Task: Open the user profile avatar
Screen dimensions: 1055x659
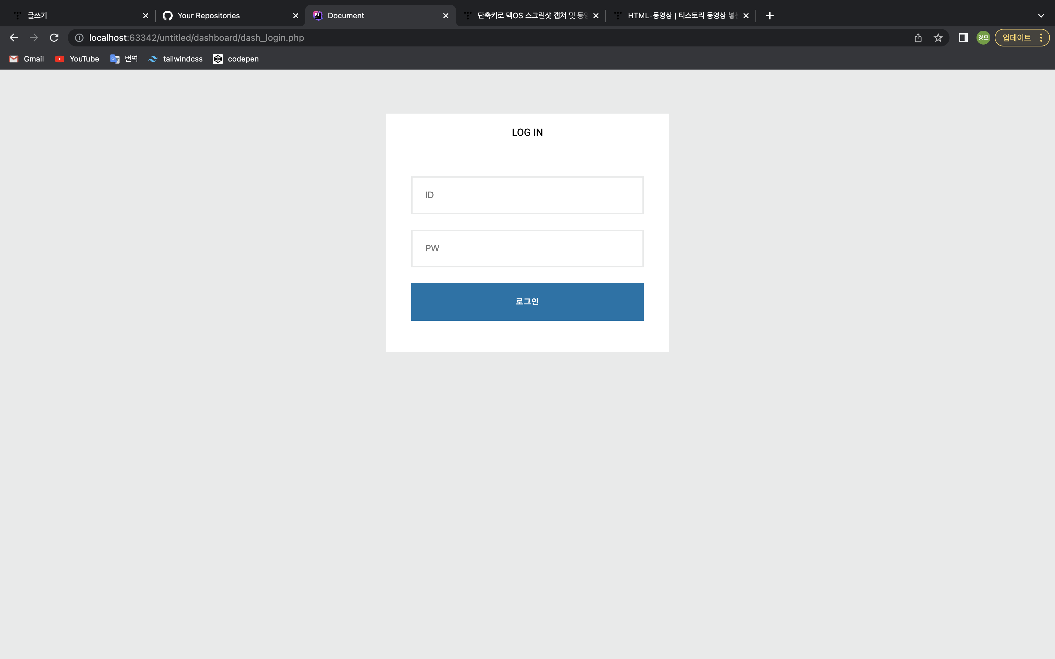Action: click(983, 38)
